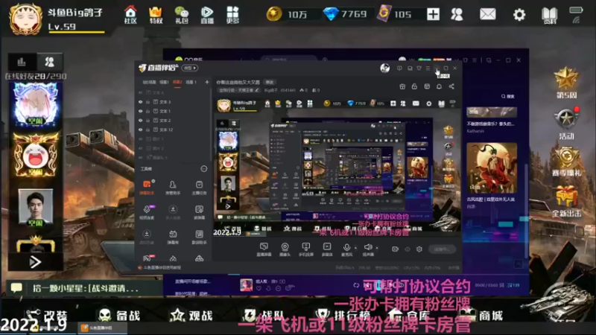Open the mode dropdown pill beside the 直播伴侣 logo
Viewport: 596px width, 335px height.
(x=190, y=68)
